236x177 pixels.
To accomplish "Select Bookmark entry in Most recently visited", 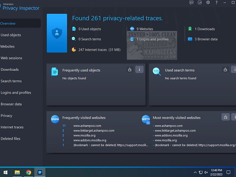I will 195,145.
